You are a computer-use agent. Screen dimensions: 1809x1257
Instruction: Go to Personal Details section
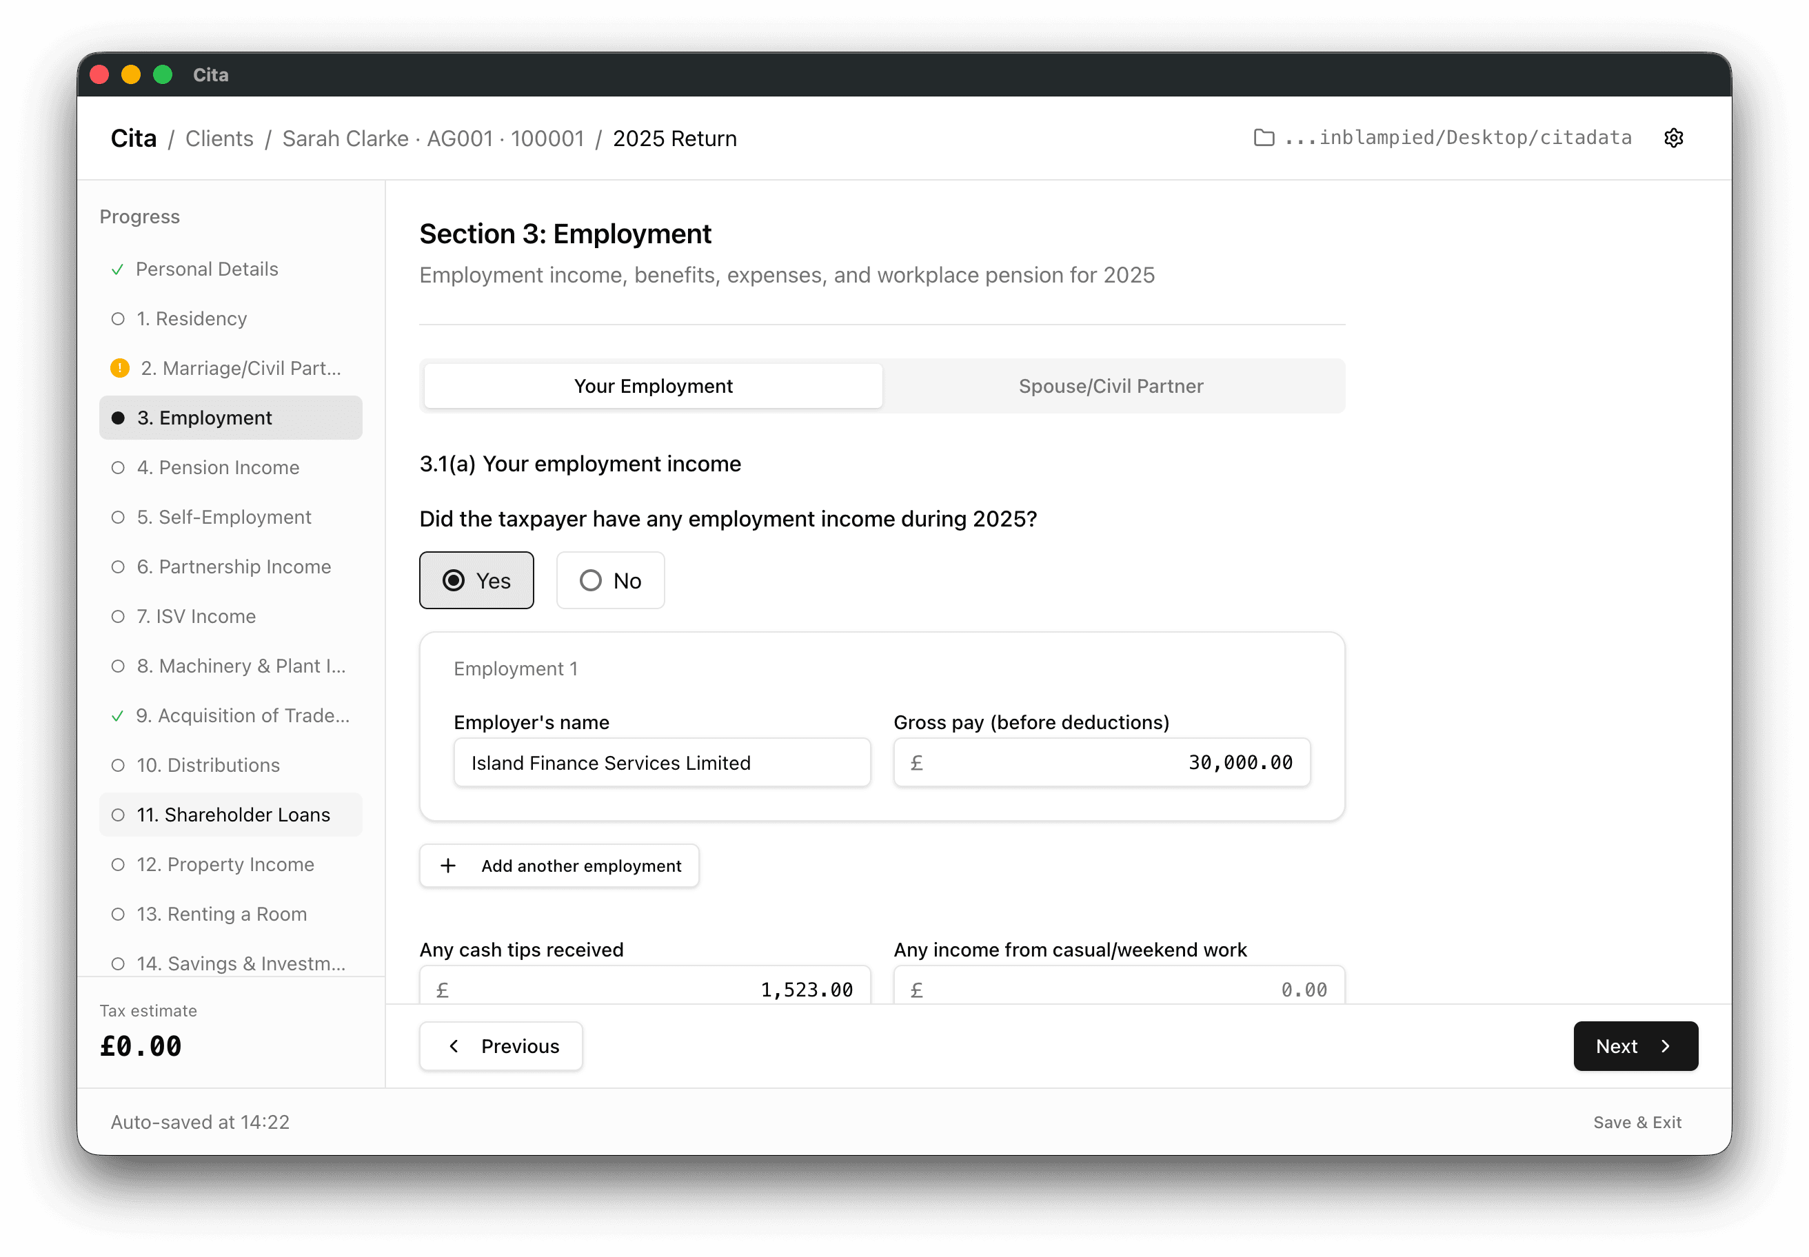click(x=231, y=269)
